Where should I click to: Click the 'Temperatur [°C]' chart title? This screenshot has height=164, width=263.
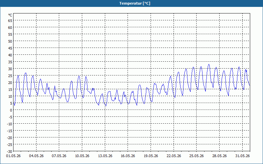pos(135,3)
